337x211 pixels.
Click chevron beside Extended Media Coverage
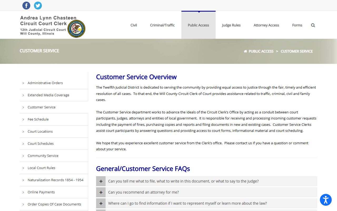(x=23, y=95)
